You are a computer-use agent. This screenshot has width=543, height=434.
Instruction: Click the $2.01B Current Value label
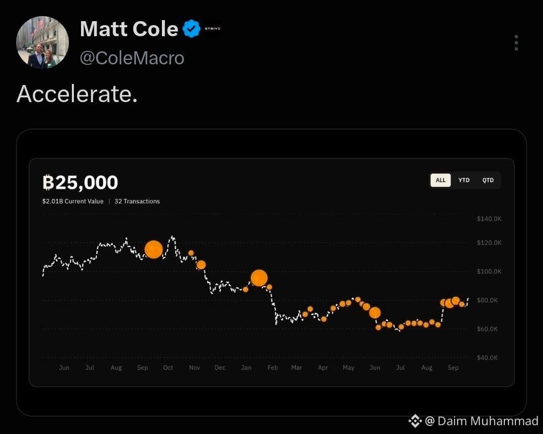73,201
